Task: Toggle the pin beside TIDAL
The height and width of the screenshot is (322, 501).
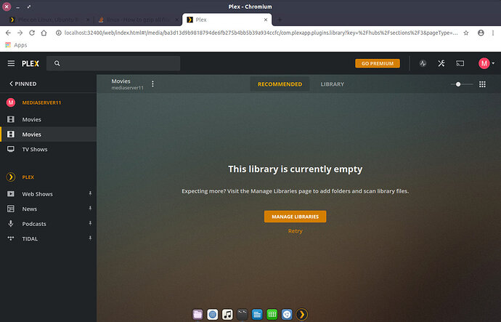Action: (x=90, y=238)
